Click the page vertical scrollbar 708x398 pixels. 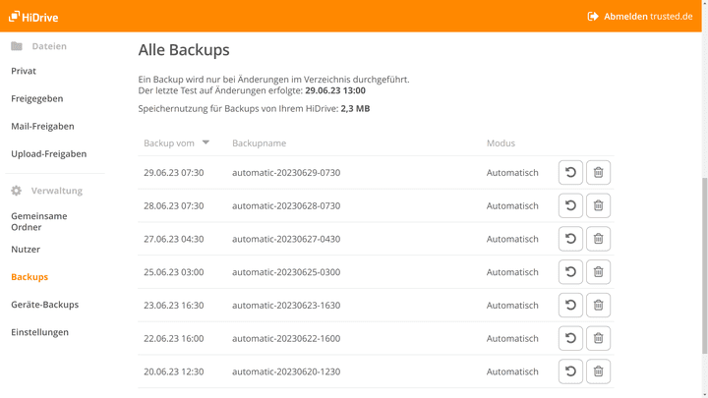pyautogui.click(x=704, y=265)
